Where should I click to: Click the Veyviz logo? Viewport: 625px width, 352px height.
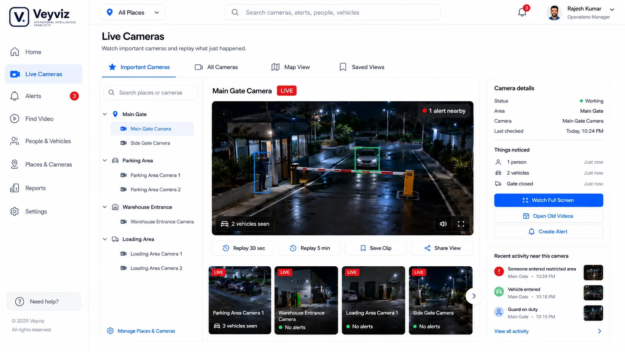point(42,17)
